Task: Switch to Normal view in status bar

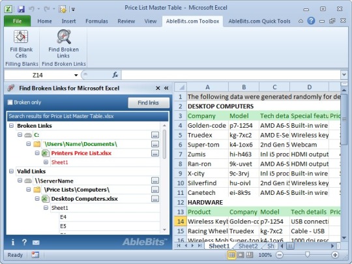Action: [x=231, y=255]
